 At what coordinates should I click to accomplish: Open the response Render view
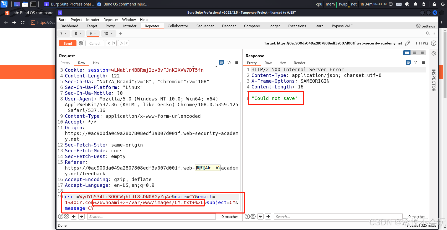(300, 63)
